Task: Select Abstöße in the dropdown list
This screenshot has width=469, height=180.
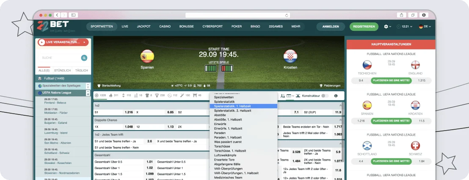Action: point(243,115)
